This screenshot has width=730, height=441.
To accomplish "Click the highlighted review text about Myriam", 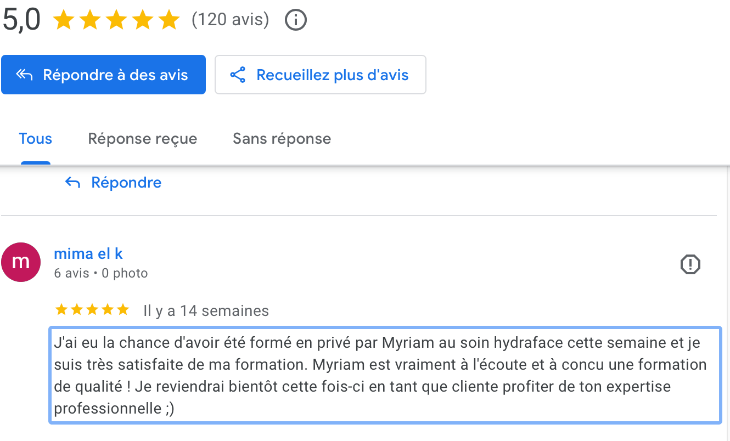I will pyautogui.click(x=384, y=376).
